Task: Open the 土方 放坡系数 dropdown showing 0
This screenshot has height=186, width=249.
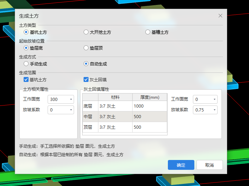Action: click(x=61, y=110)
